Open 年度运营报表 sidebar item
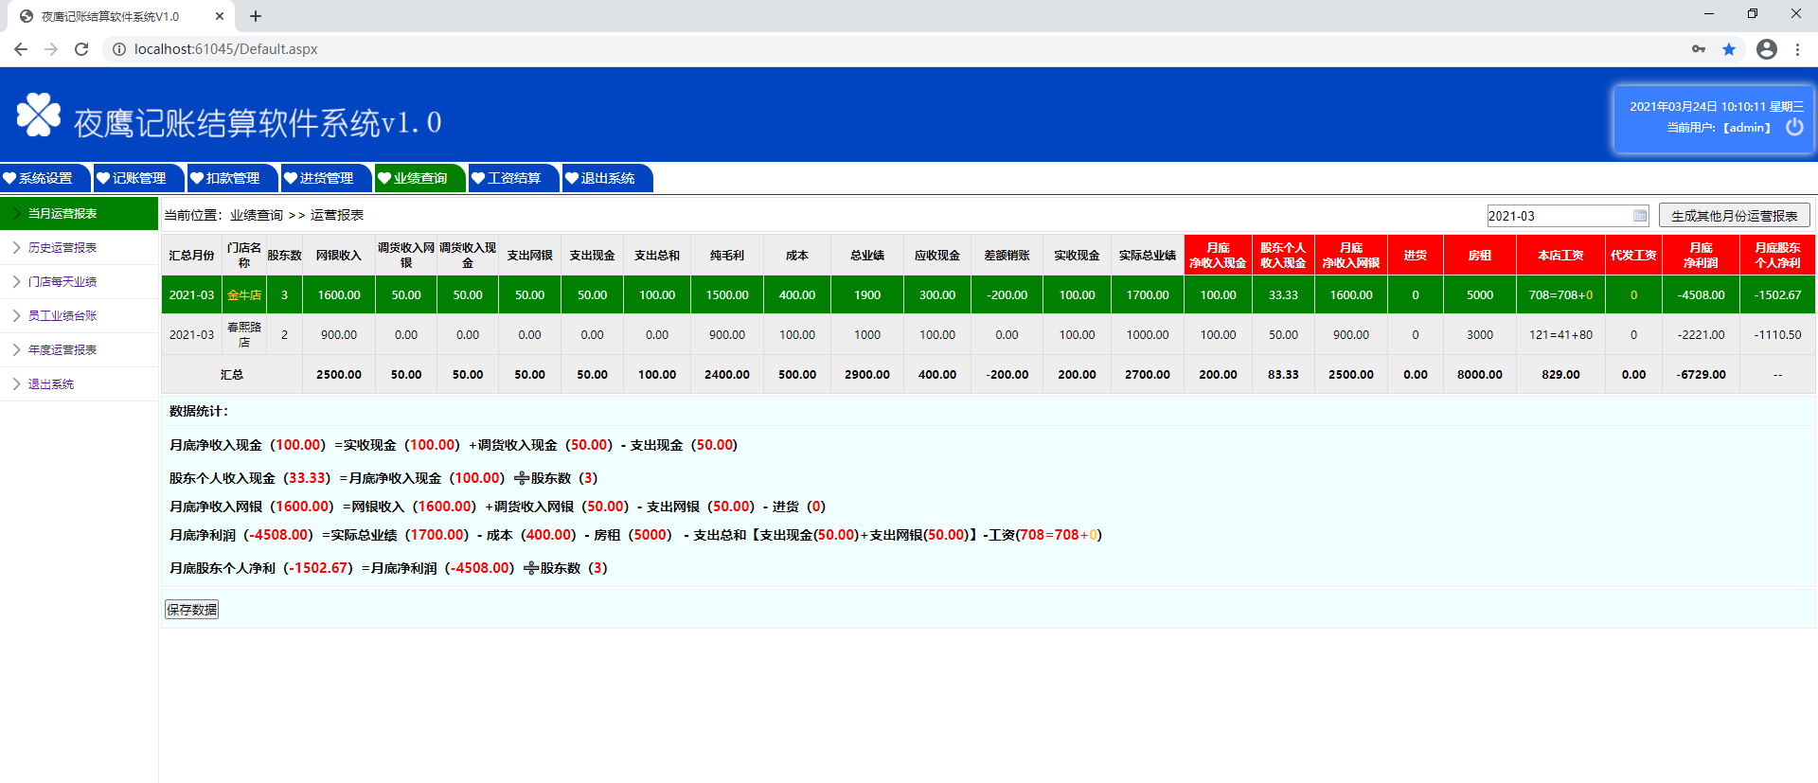This screenshot has width=1818, height=783. 79,350
